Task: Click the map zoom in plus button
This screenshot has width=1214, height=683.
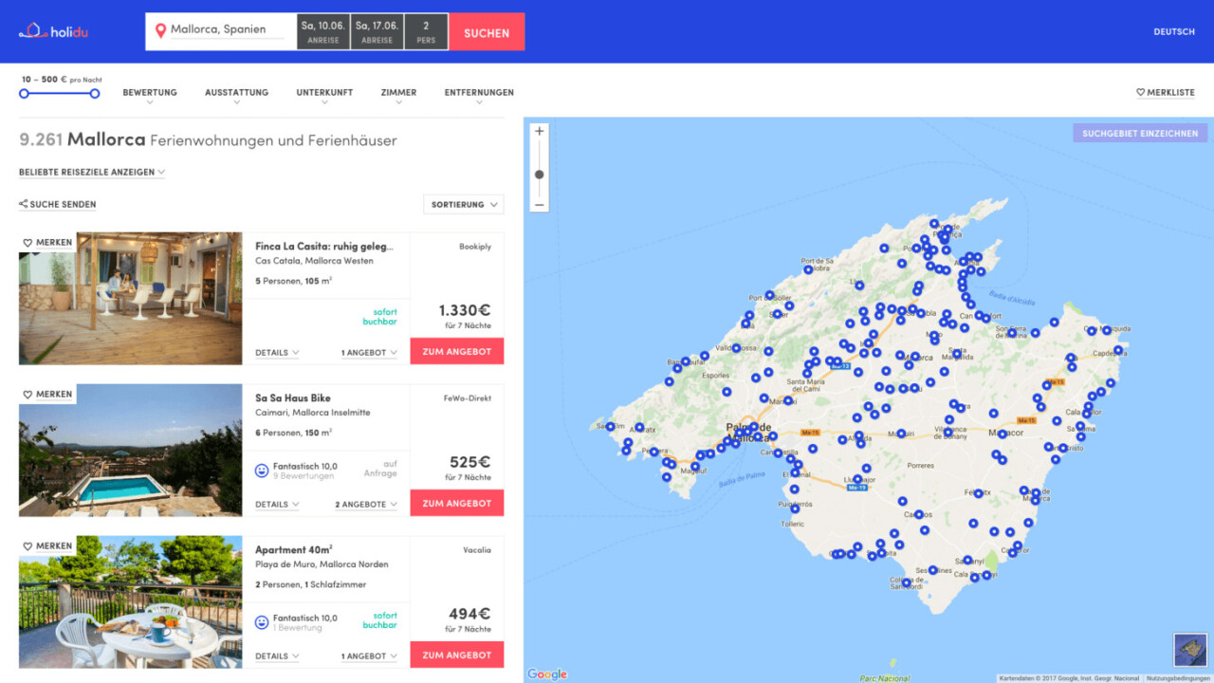Action: click(540, 132)
